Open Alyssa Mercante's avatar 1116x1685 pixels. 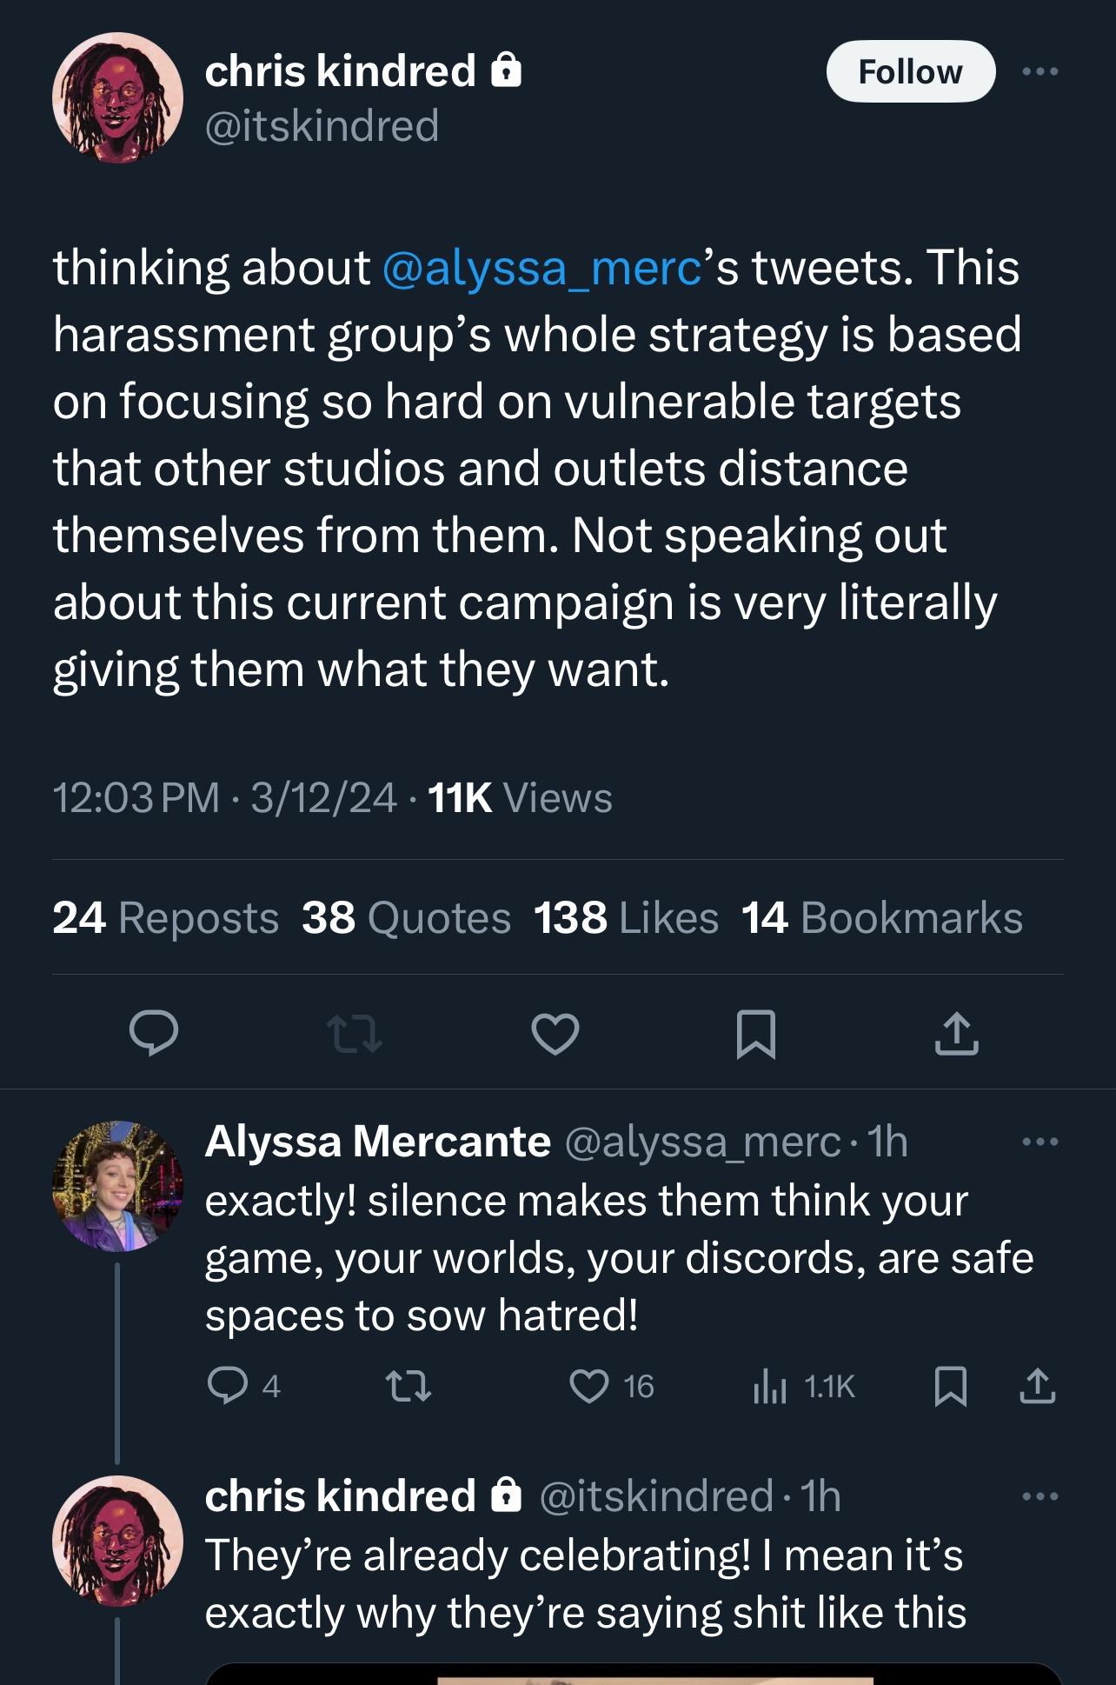117,1186
